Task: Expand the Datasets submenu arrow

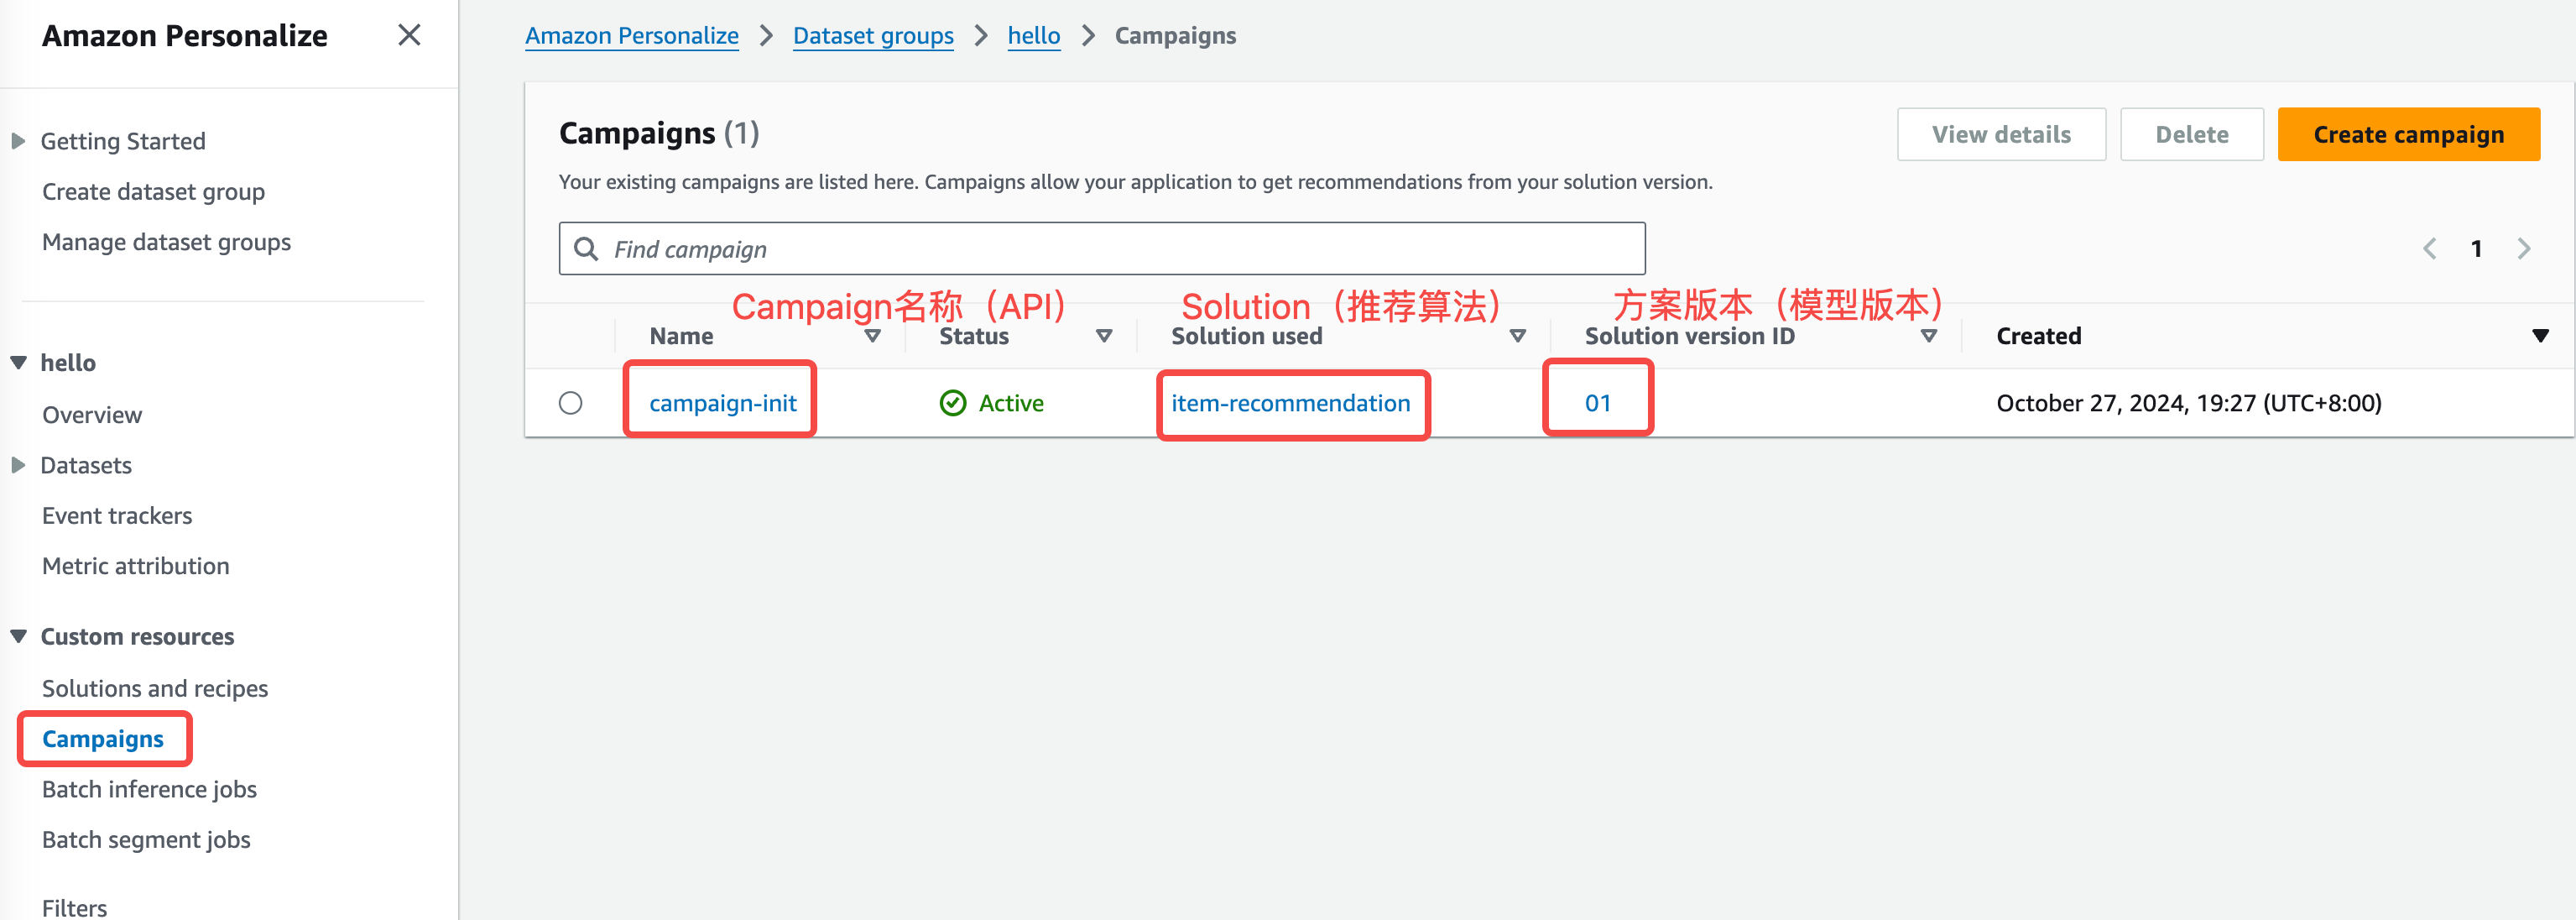Action: point(18,466)
